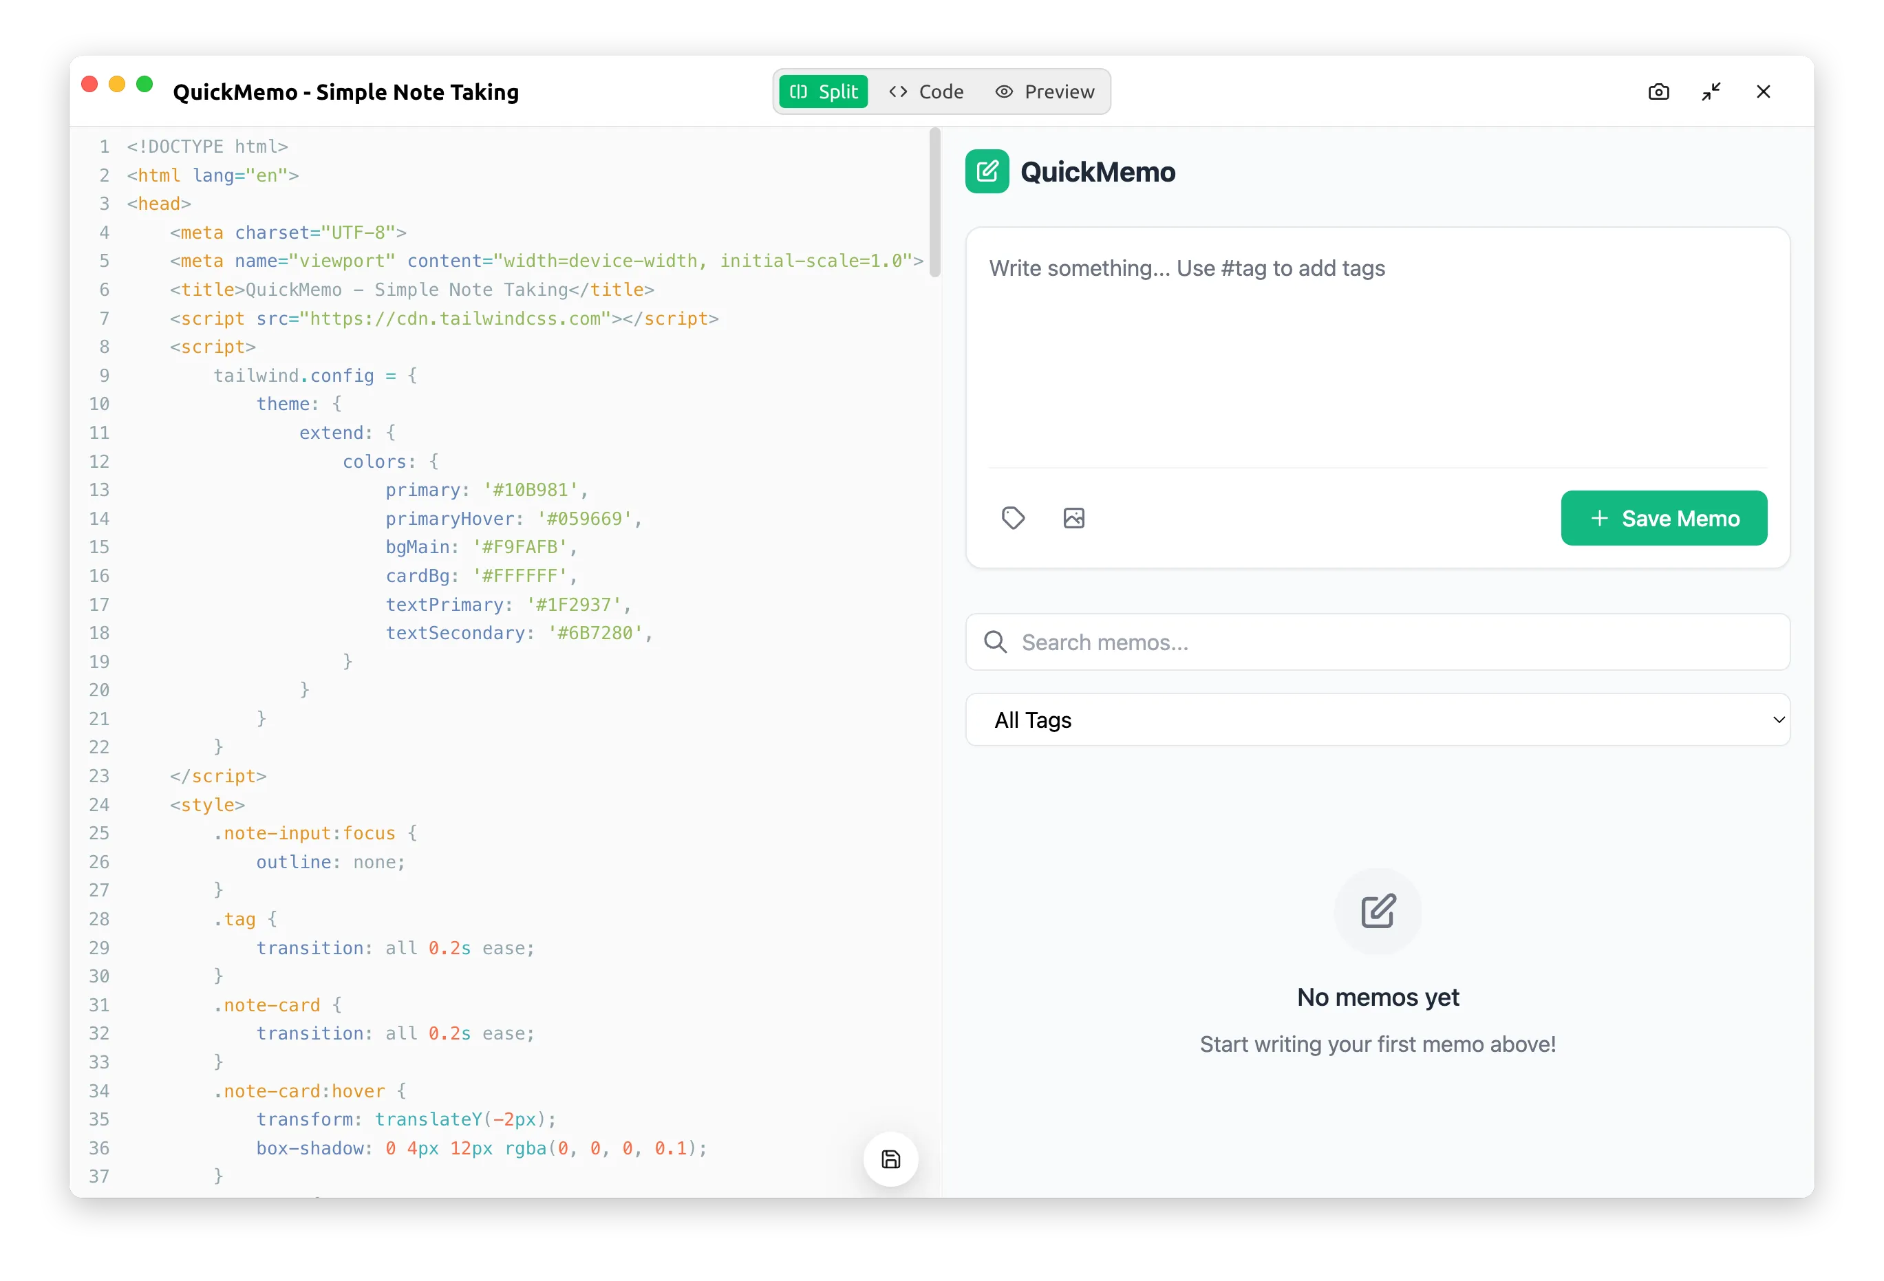This screenshot has width=1884, height=1281.
Task: Switch to Code-only view
Action: 927,91
